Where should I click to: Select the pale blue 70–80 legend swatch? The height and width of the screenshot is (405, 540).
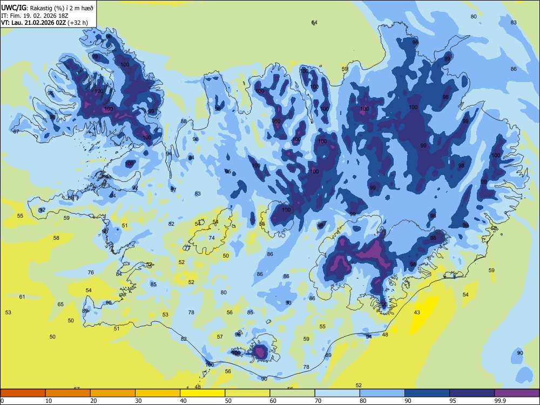click(337, 393)
